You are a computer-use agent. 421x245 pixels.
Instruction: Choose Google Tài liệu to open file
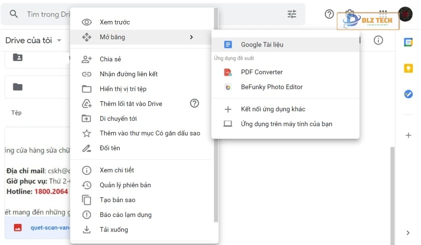pyautogui.click(x=262, y=45)
